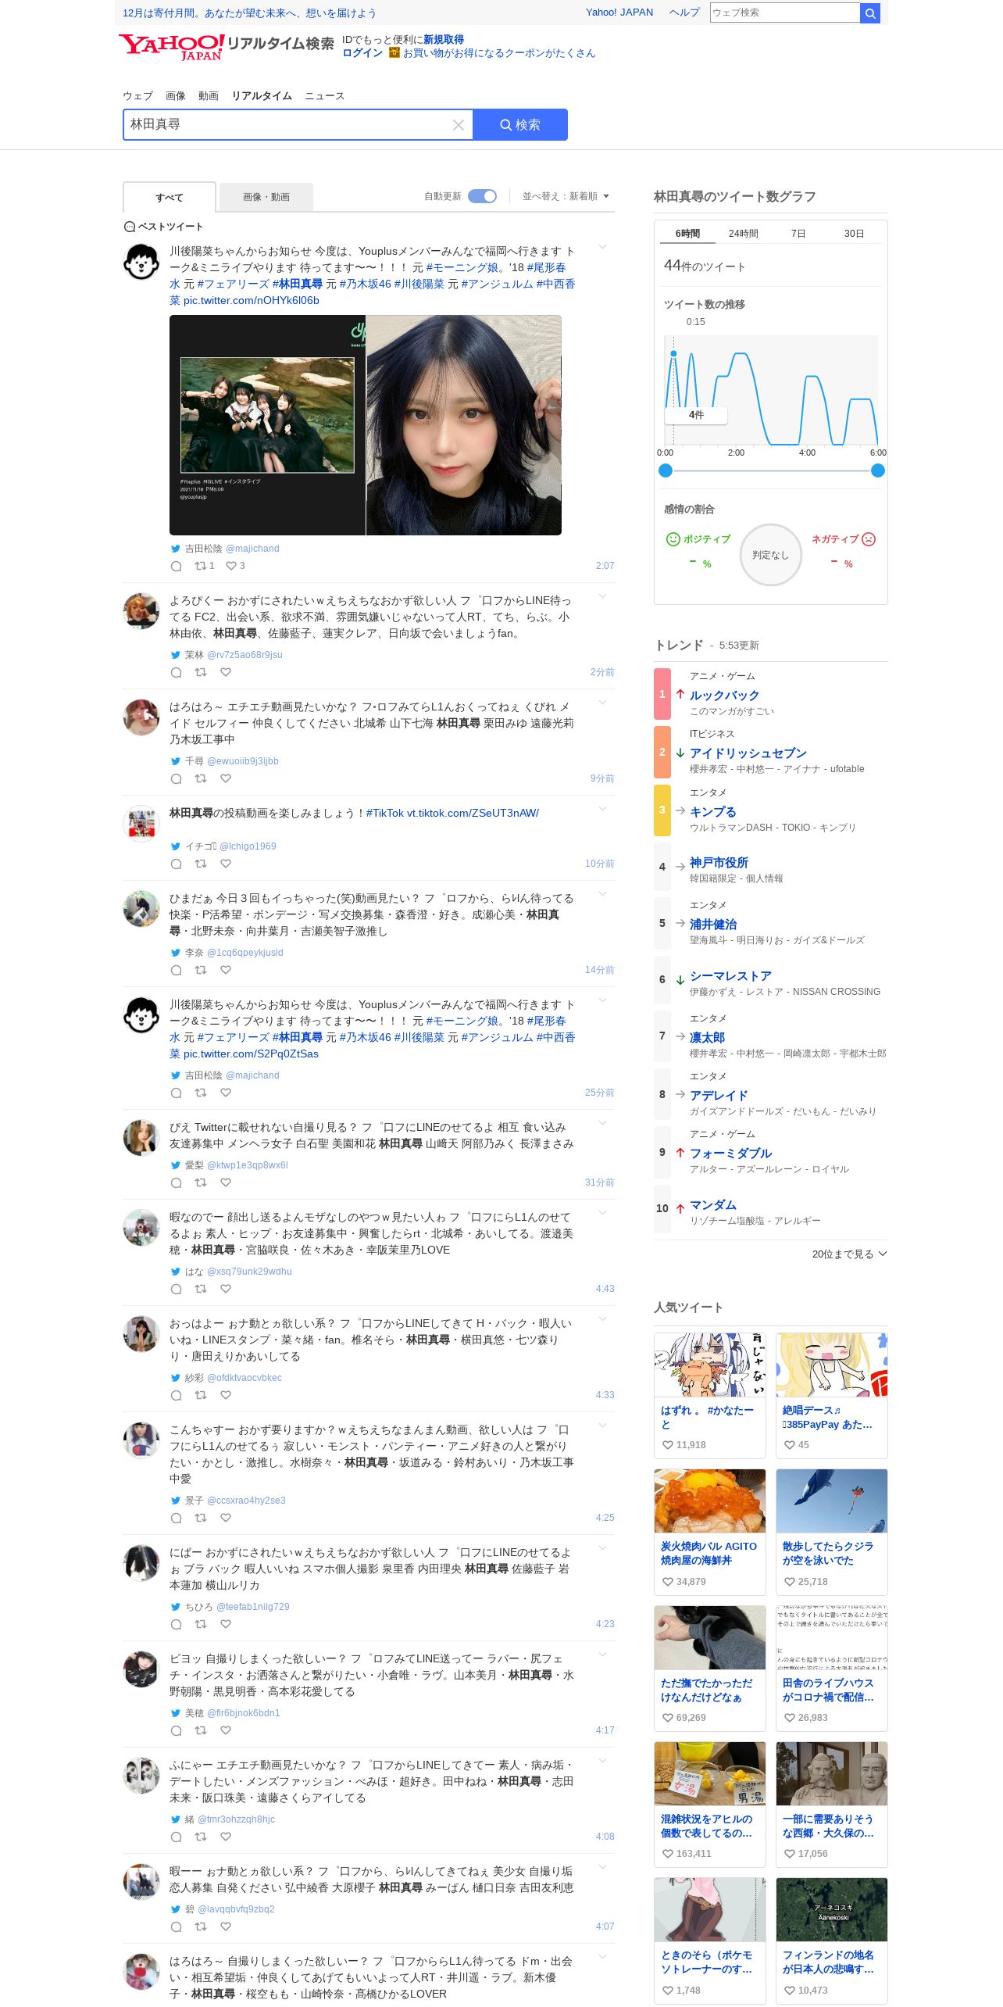This screenshot has width=1003, height=2007.
Task: Like the tweet by @teefab1nilg729
Action: point(226,1624)
